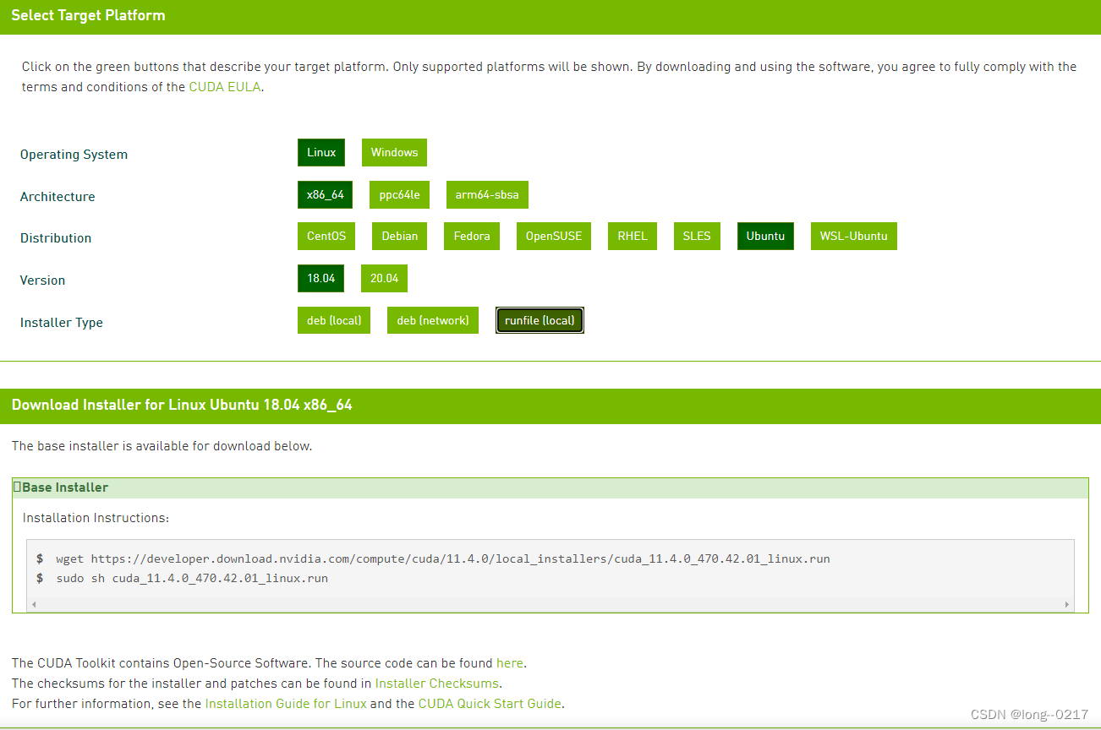Viewport: 1101px width, 730px height.
Task: Choose the ppc64le architecture
Action: pyautogui.click(x=399, y=194)
